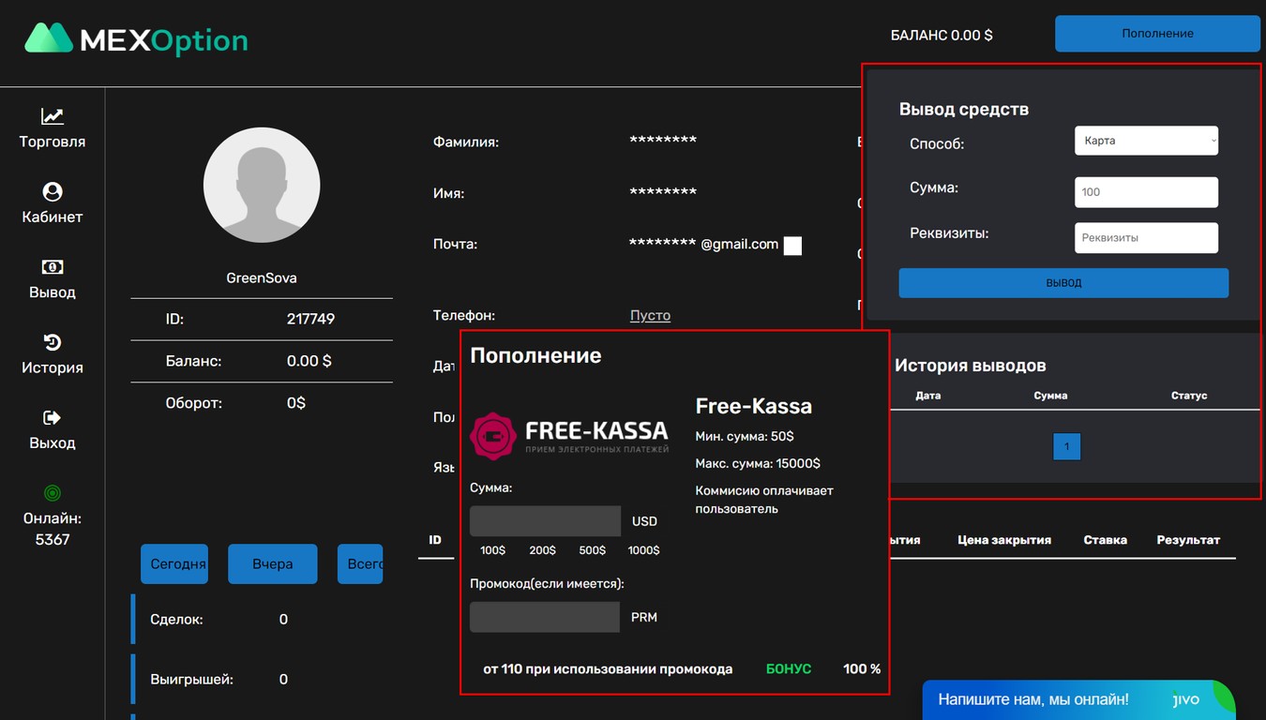Choose the 200$ preset amount
The width and height of the screenshot is (1266, 720).
(542, 550)
